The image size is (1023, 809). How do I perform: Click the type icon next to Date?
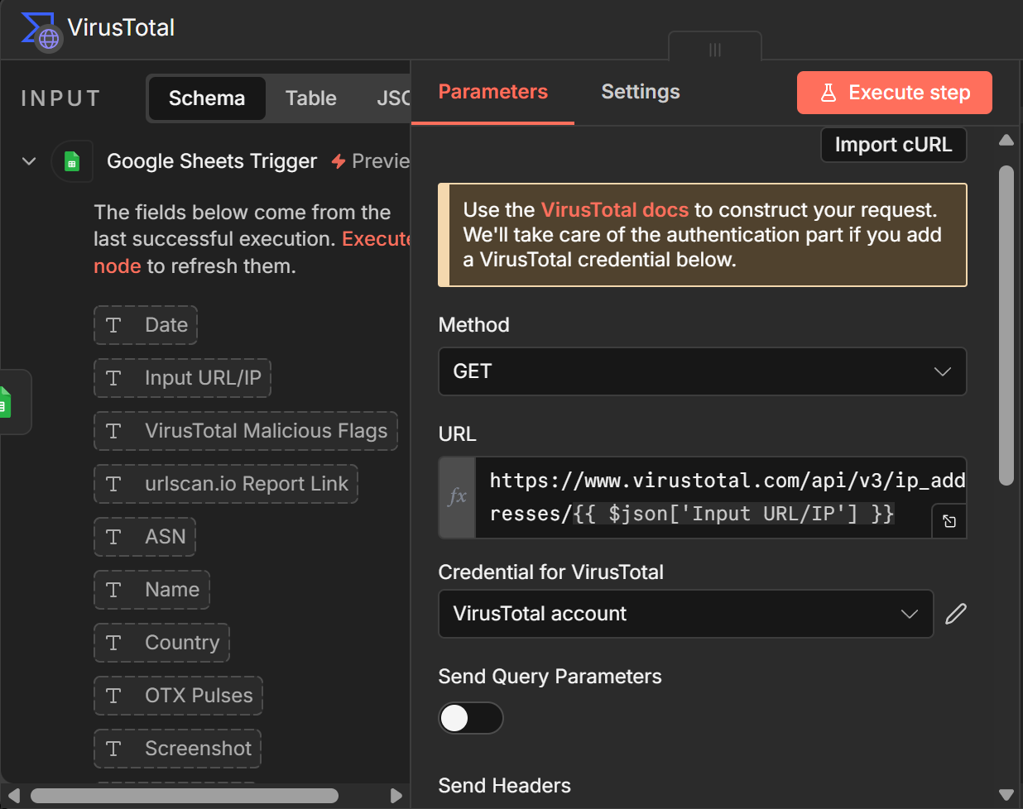click(x=114, y=325)
